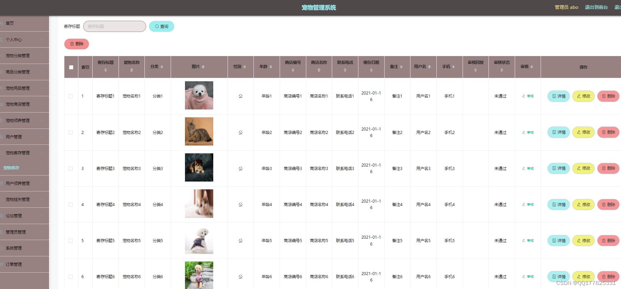Click 删除 for row 寄存标题3

(x=608, y=168)
